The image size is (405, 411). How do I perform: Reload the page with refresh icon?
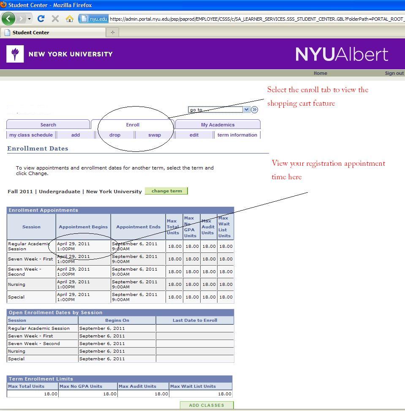[x=41, y=19]
